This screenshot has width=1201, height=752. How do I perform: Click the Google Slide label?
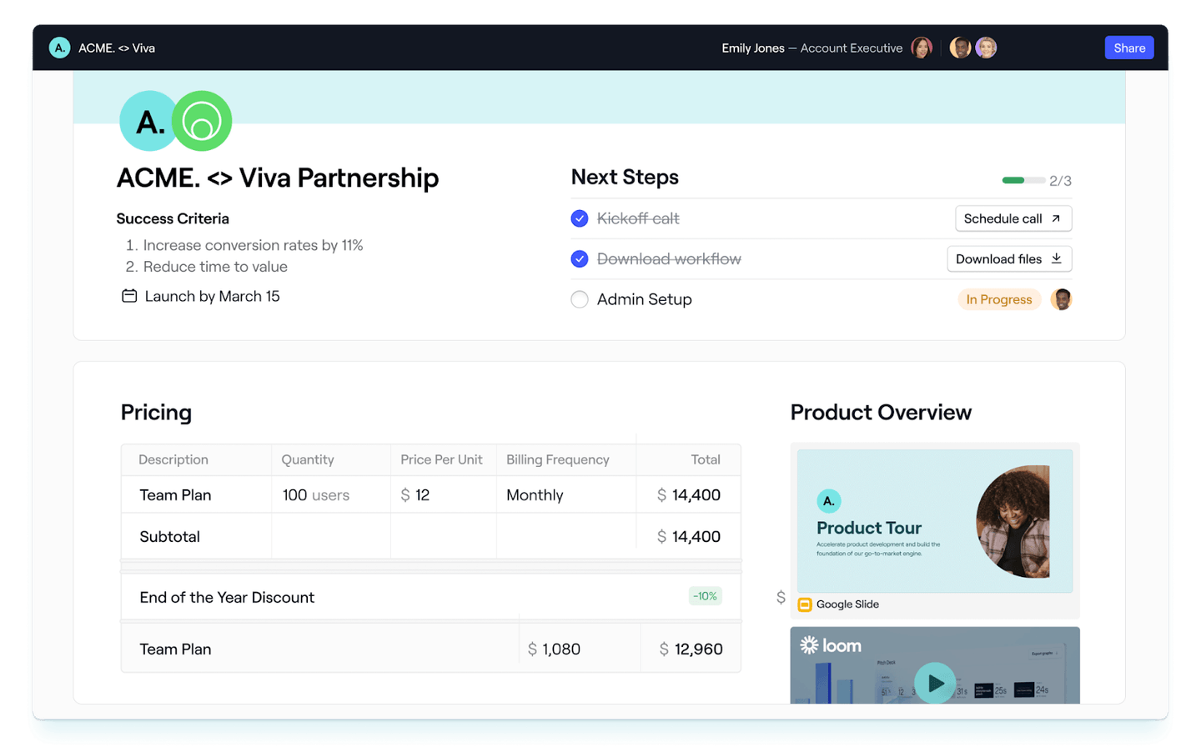coord(847,604)
